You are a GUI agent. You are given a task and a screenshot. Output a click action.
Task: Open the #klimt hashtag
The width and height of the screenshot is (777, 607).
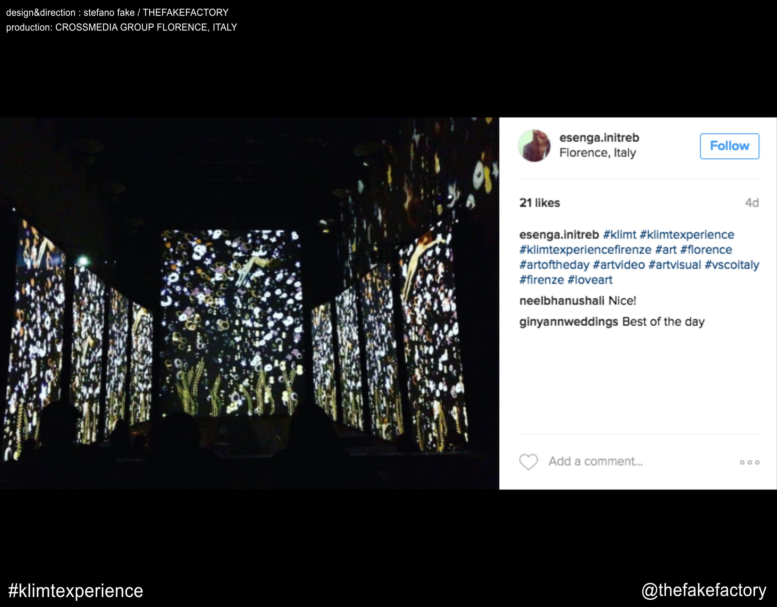[x=619, y=235]
